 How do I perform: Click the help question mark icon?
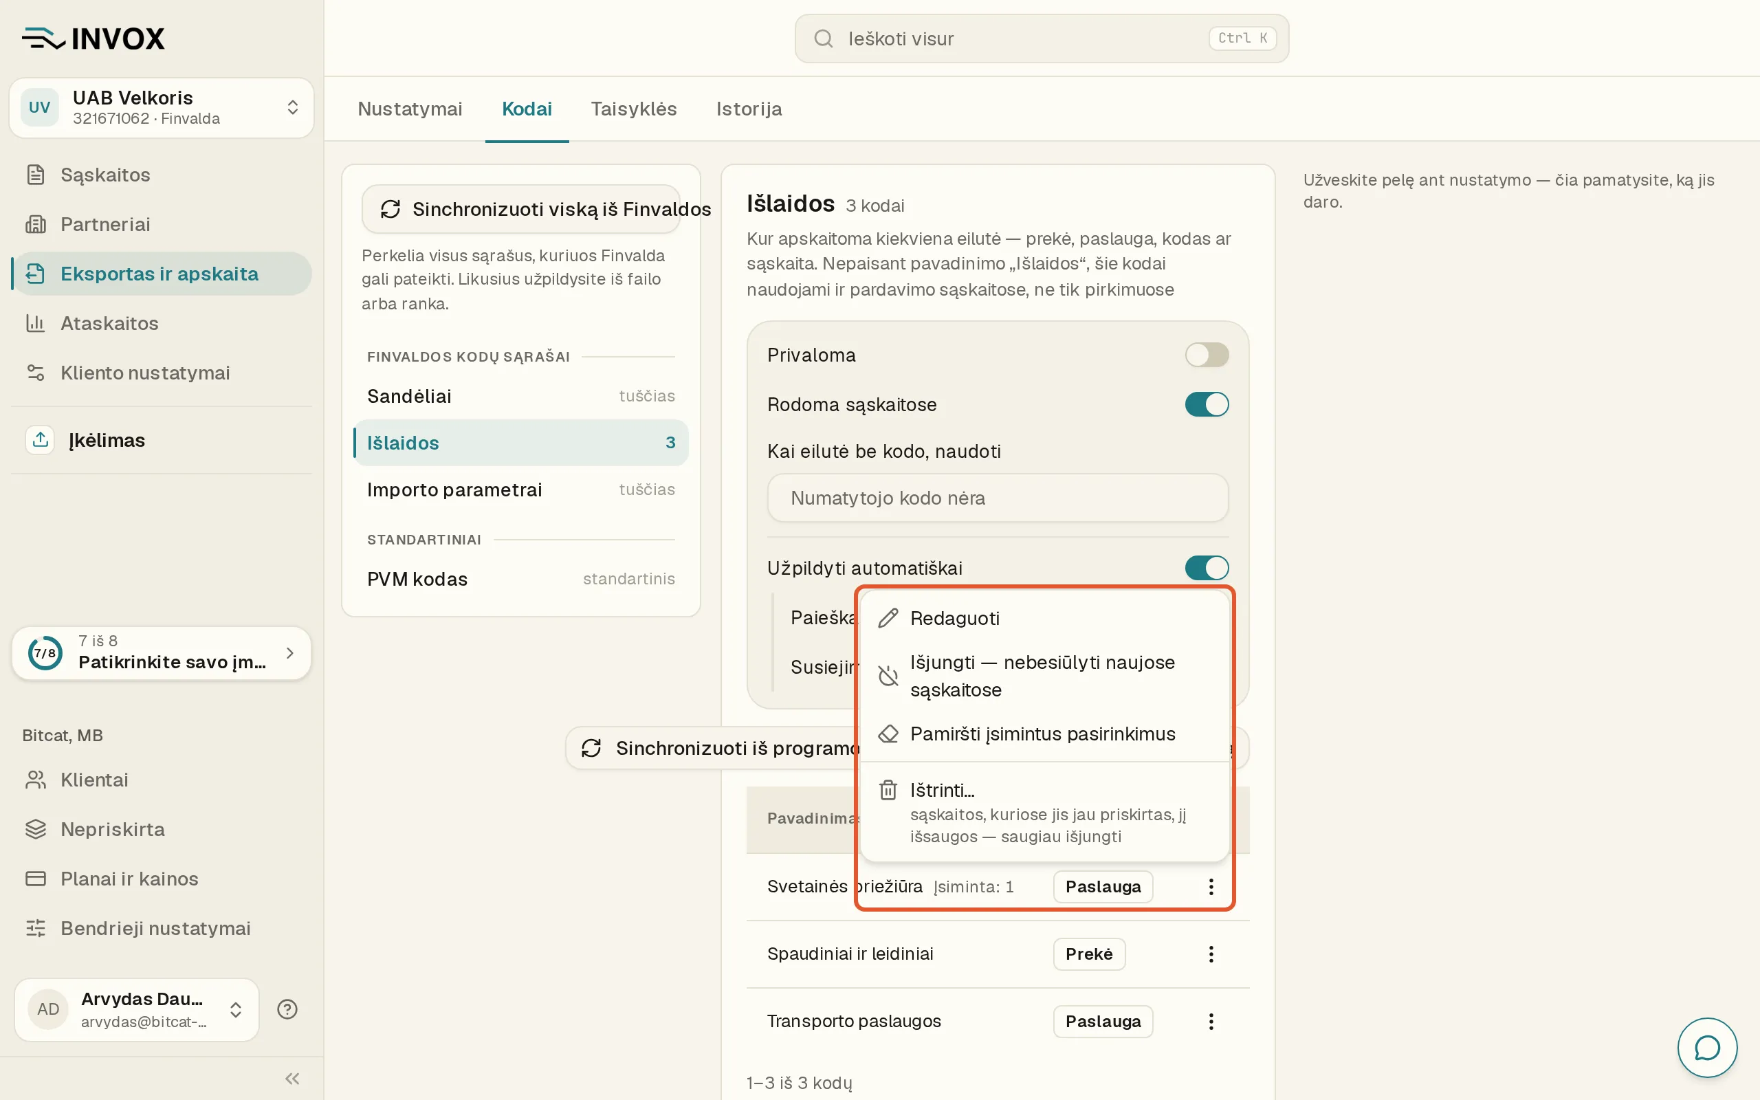287,1009
